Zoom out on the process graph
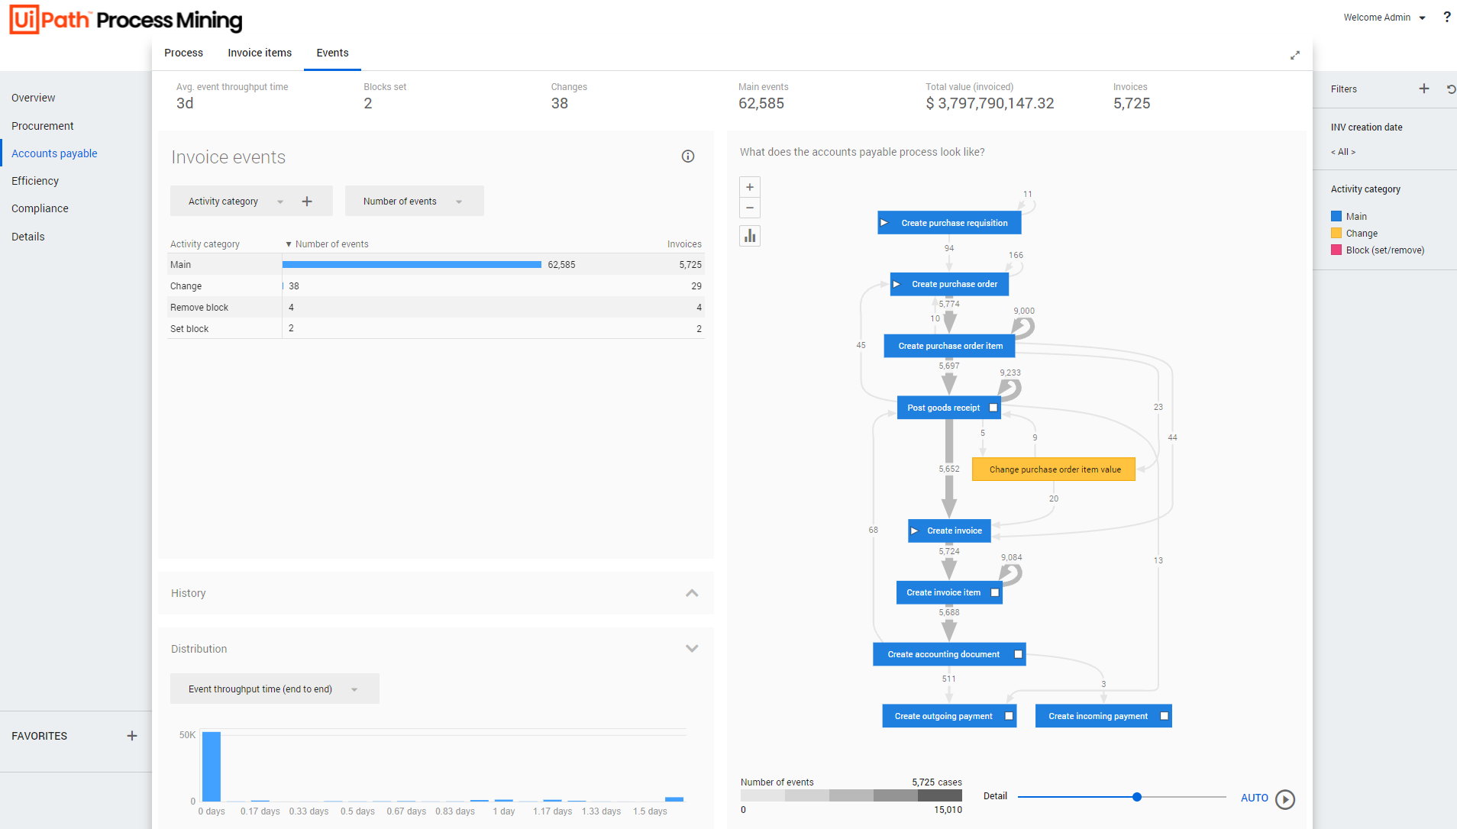 [750, 208]
